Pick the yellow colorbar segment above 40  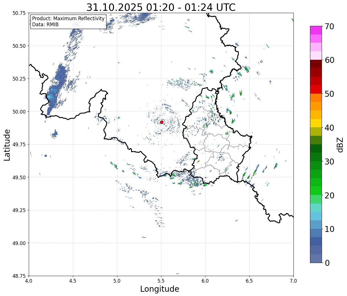[316, 123]
